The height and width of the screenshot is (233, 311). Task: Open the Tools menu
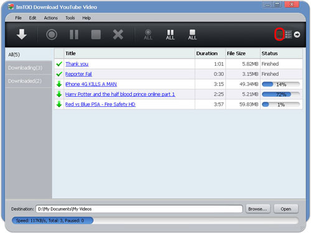tap(70, 18)
